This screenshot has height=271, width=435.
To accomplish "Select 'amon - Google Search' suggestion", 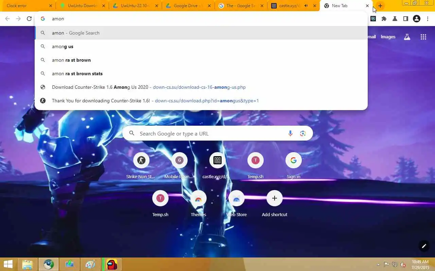I will click(x=201, y=33).
